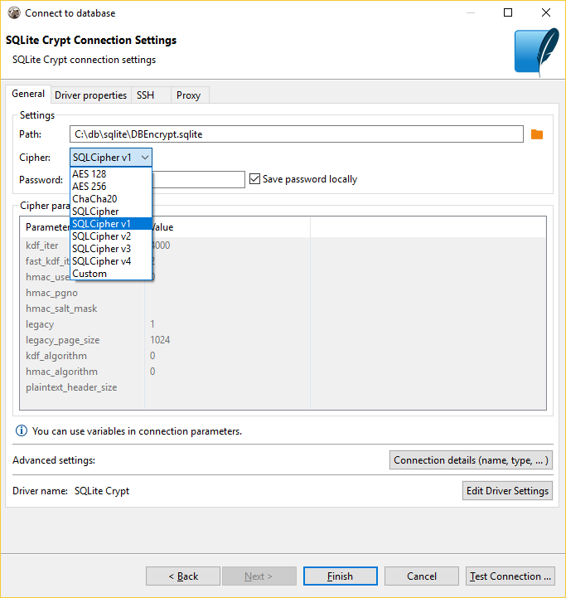566x598 pixels.
Task: Toggle Save password locally checkbox
Action: click(x=254, y=179)
